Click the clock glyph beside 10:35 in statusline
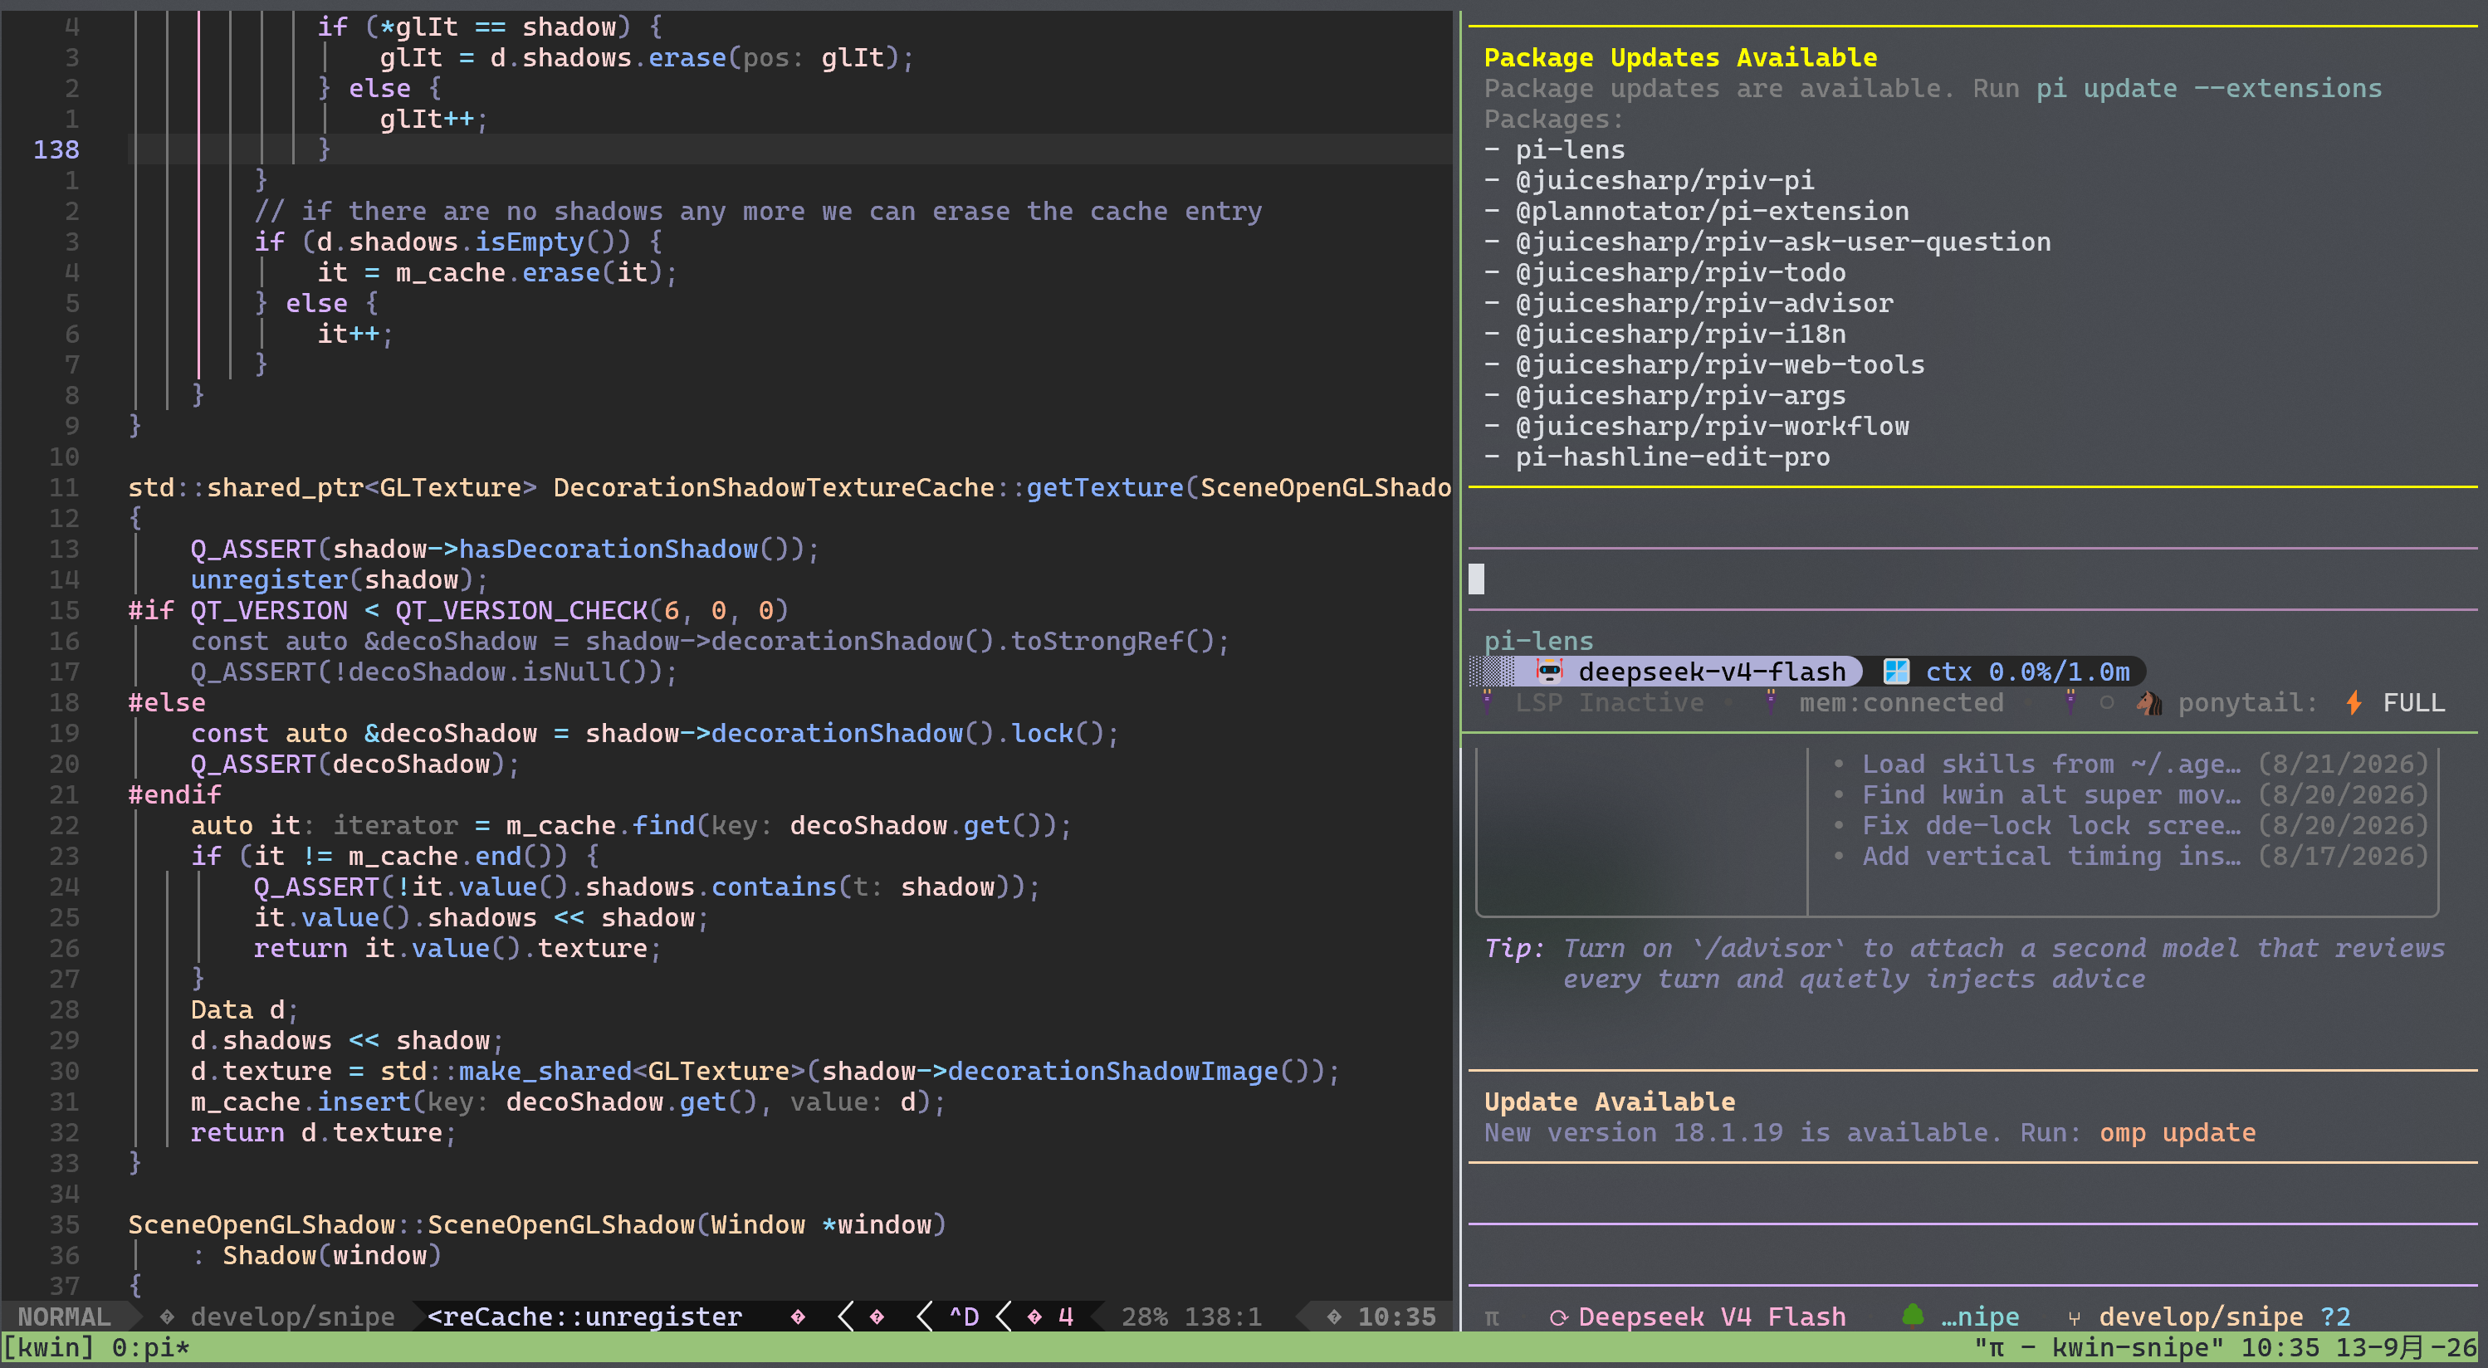Screen dimensions: 2488x1368 pos(1334,1317)
